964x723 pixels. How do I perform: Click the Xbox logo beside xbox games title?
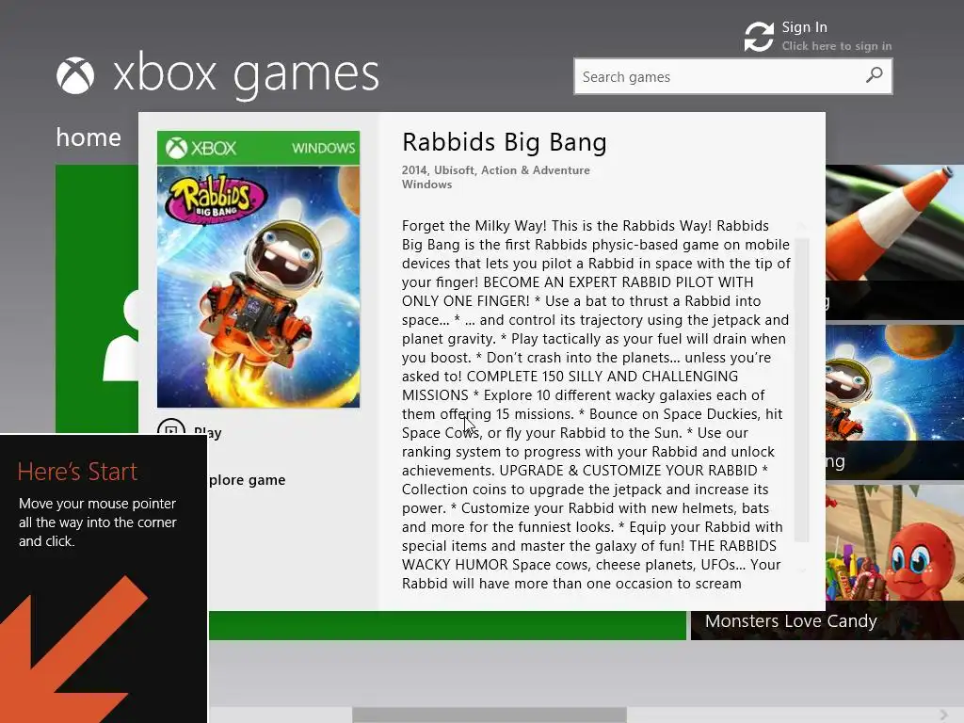tap(75, 75)
